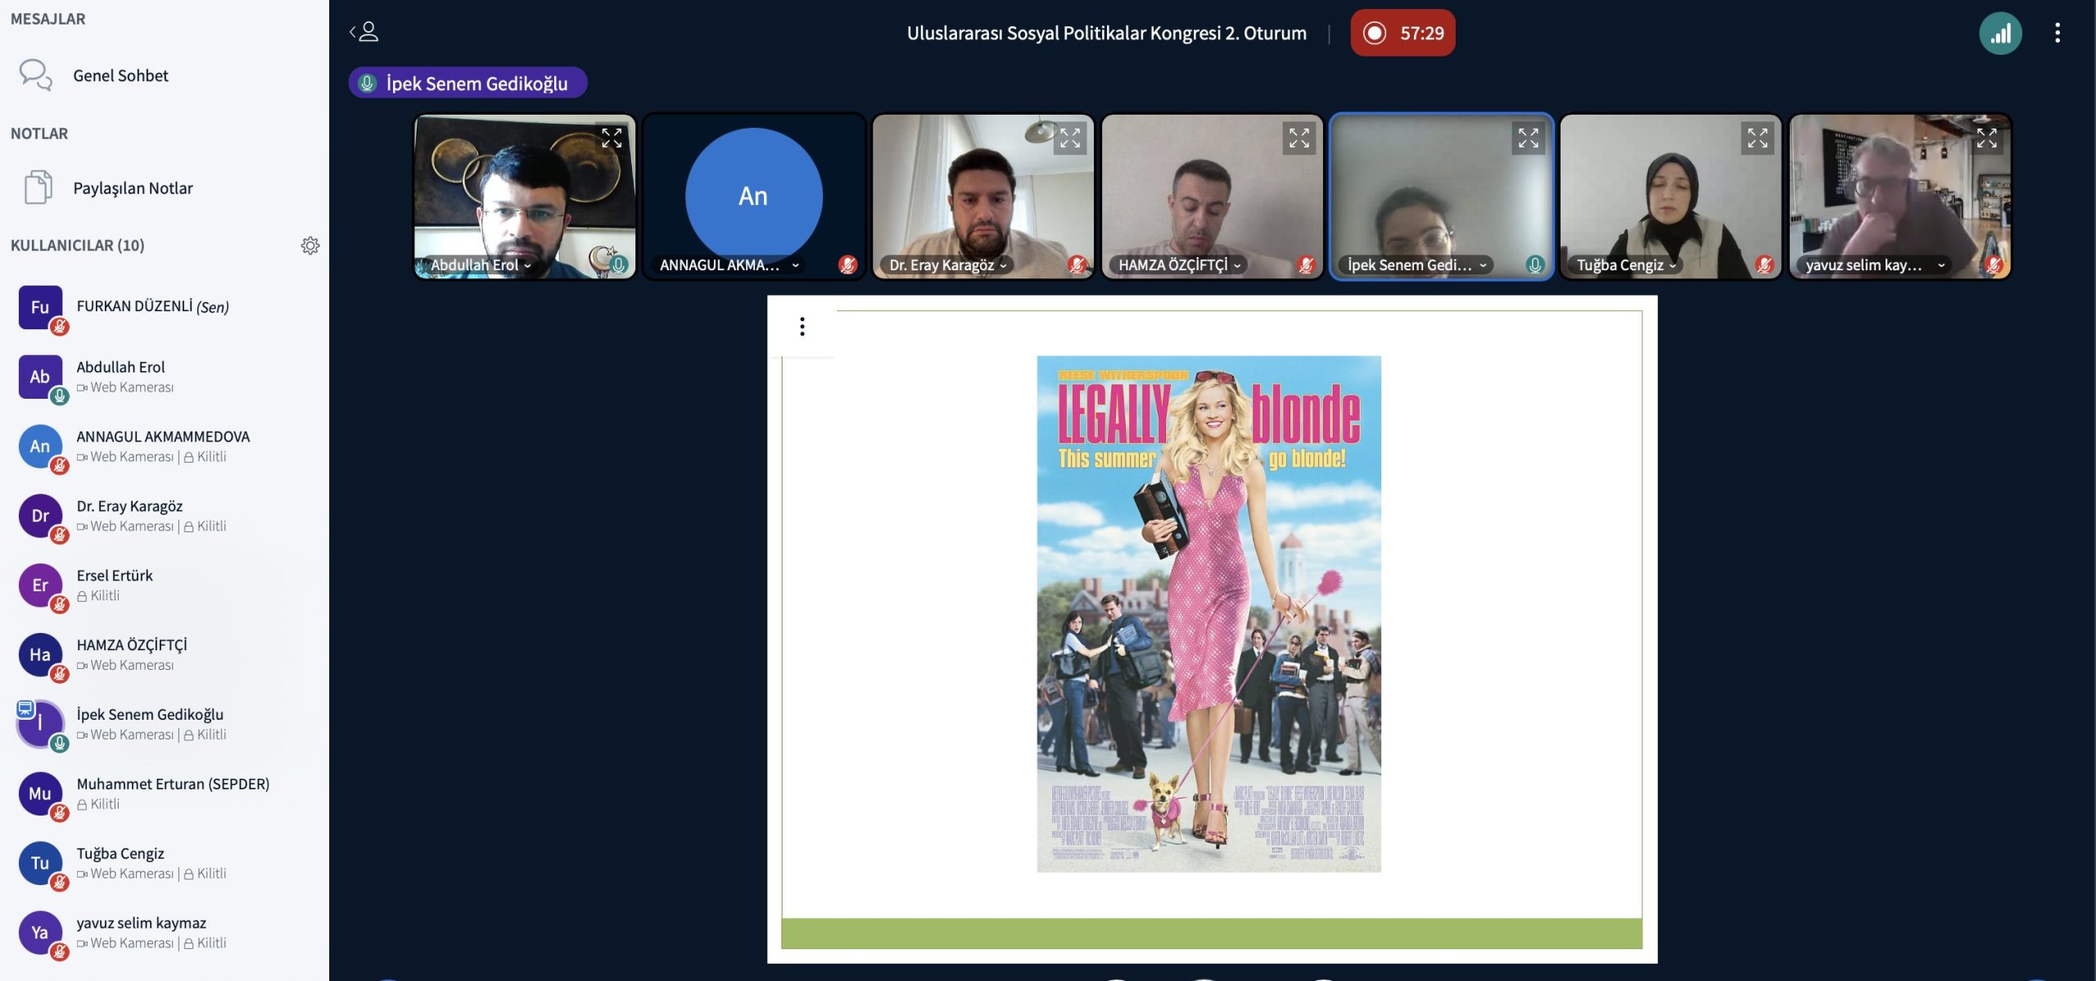Click muted mic icon on Dr. Eray's video tile
Image resolution: width=2096 pixels, height=981 pixels.
coord(1077,264)
